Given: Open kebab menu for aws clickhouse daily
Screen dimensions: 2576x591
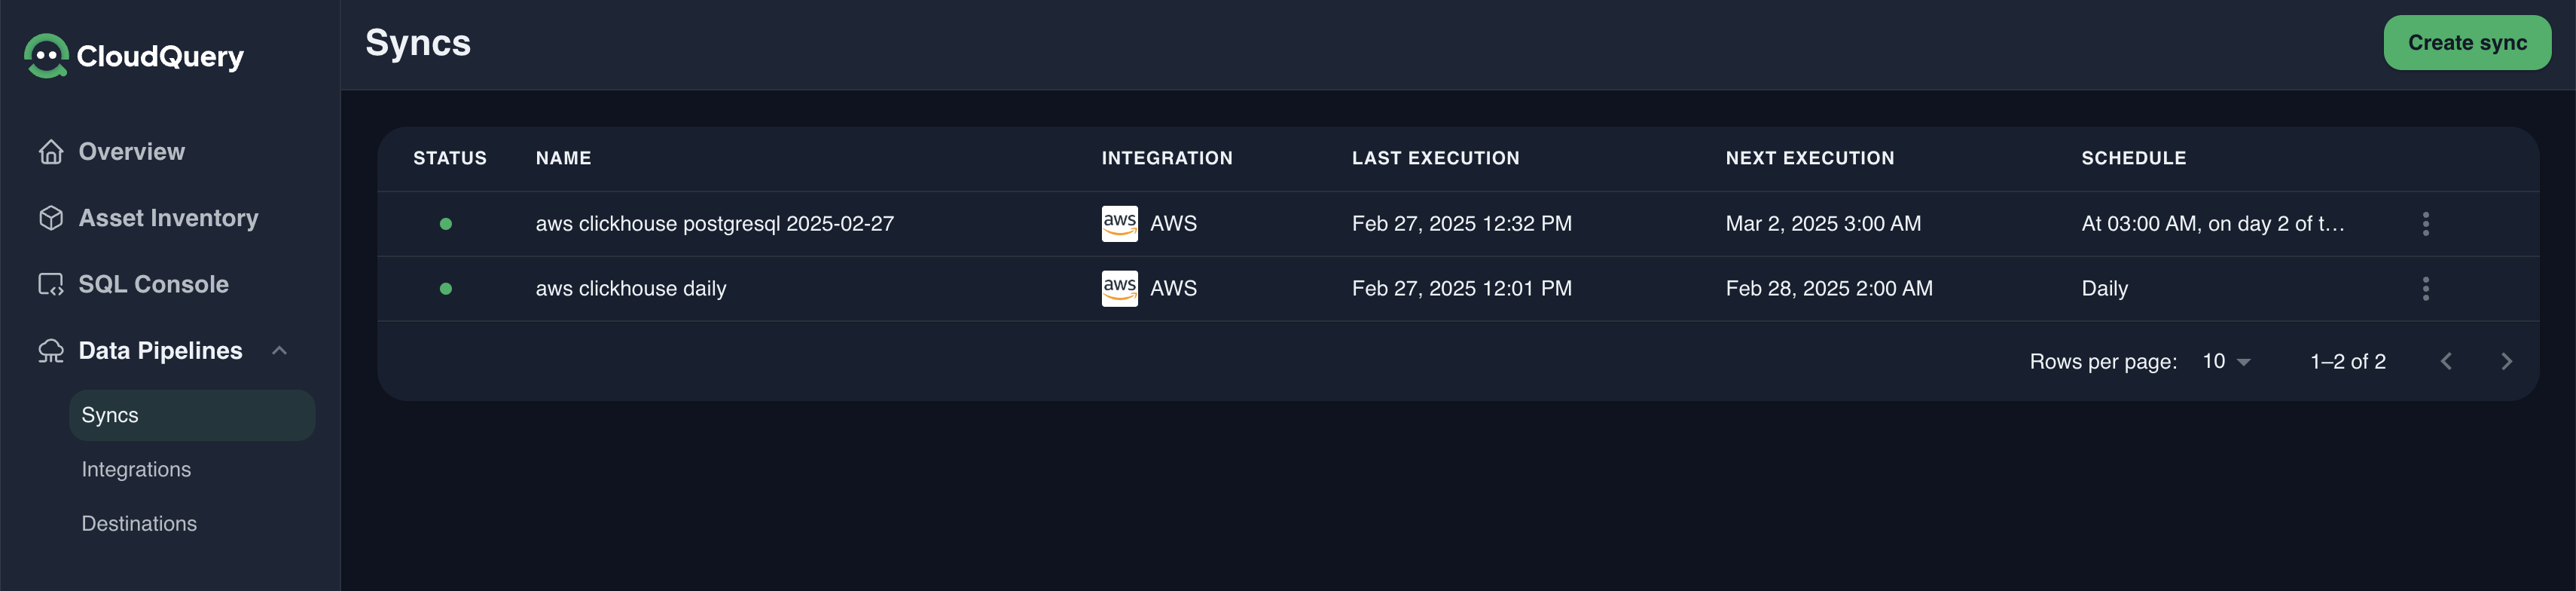Looking at the screenshot, I should pyautogui.click(x=2425, y=289).
